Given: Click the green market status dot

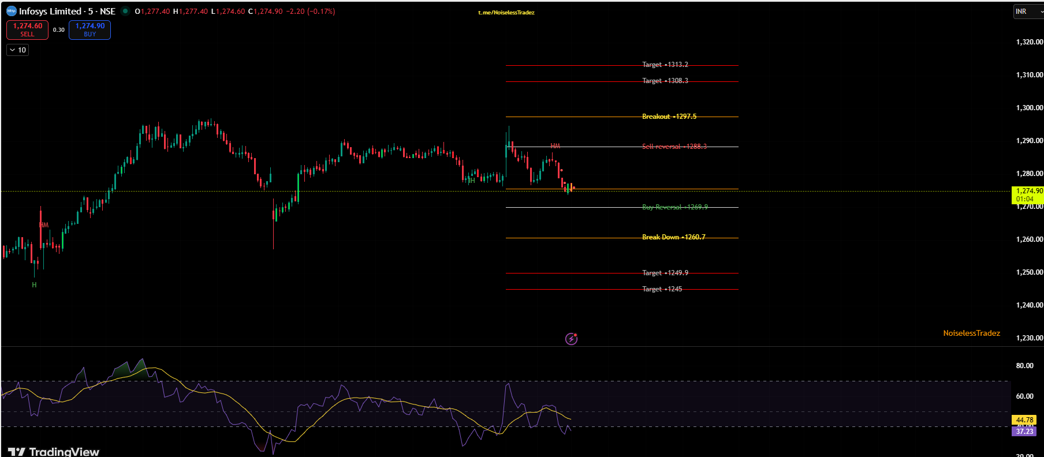Looking at the screenshot, I should click(x=125, y=11).
